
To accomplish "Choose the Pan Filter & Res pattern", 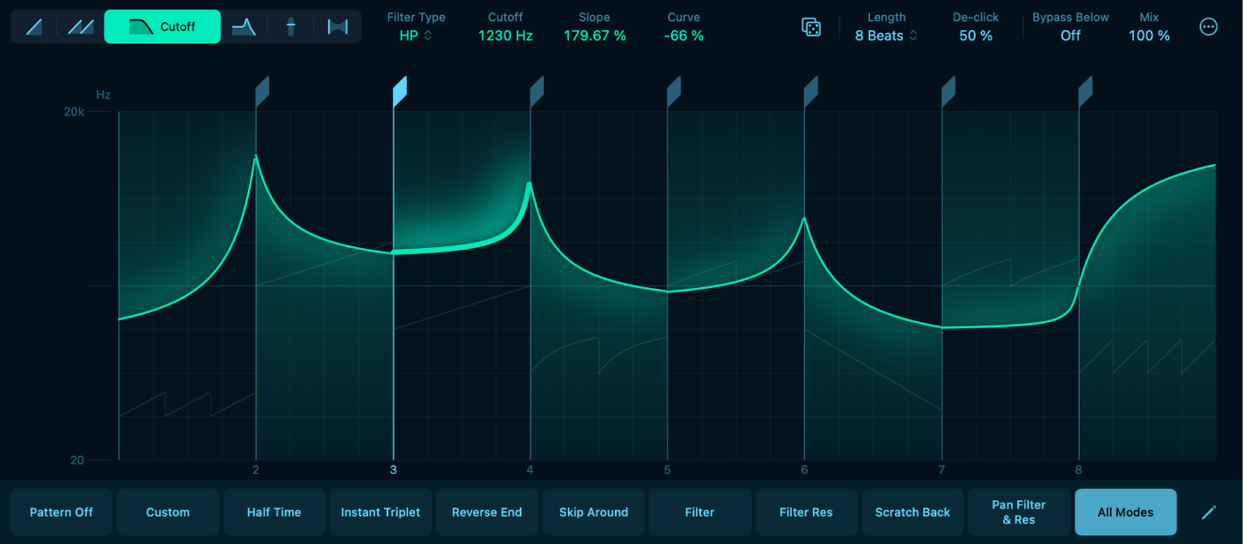I will click(x=1018, y=512).
